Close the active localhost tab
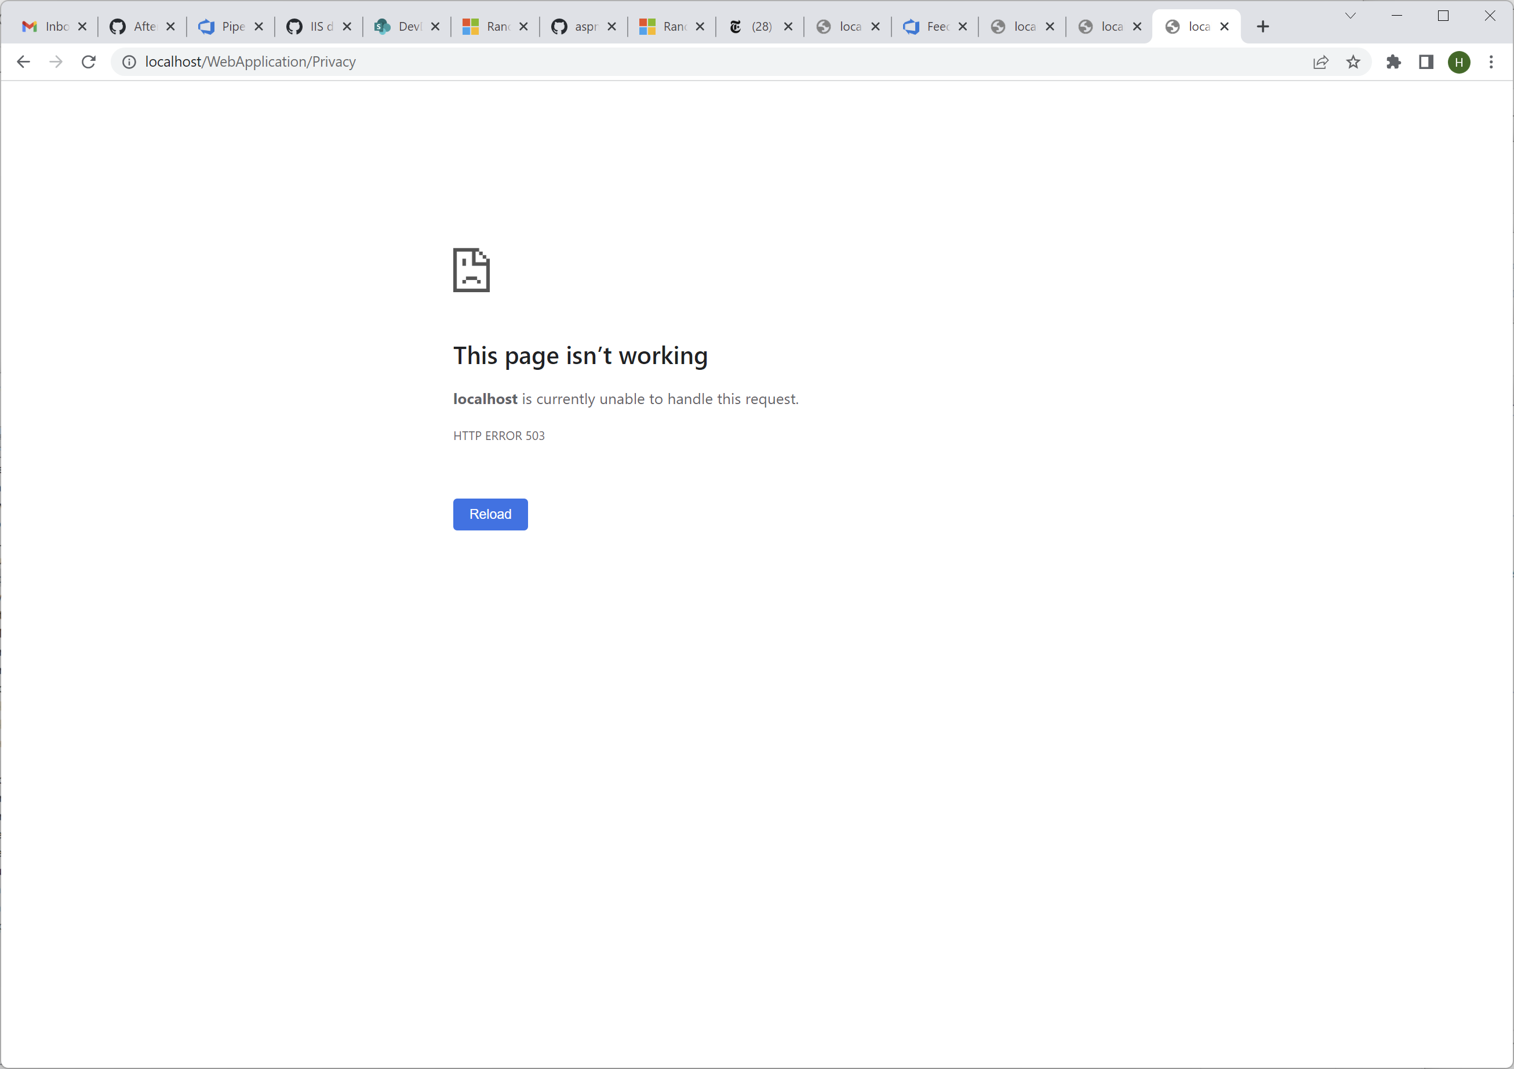Viewport: 1514px width, 1069px height. click(1225, 27)
